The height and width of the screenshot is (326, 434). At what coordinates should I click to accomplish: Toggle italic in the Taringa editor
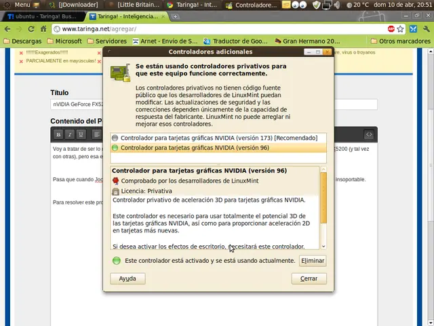(70, 134)
